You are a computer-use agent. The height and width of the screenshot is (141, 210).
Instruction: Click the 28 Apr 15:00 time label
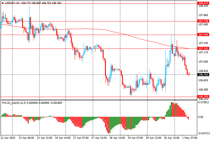click(x=117, y=138)
